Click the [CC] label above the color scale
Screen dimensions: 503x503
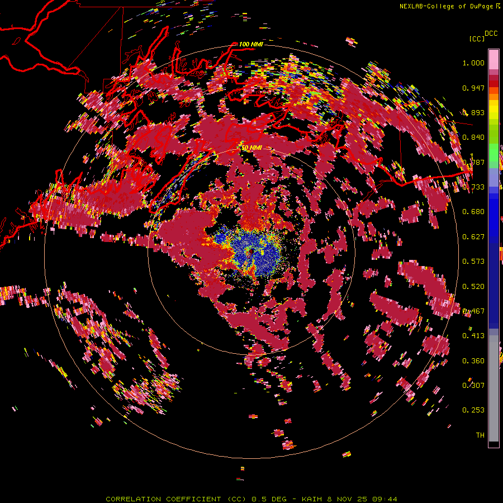click(x=477, y=39)
